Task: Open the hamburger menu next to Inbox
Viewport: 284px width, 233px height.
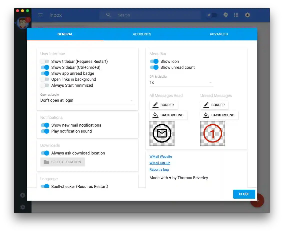Action: 40,15
